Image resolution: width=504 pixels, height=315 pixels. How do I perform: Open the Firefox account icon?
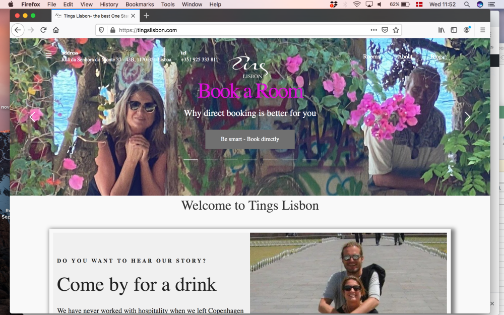click(467, 30)
